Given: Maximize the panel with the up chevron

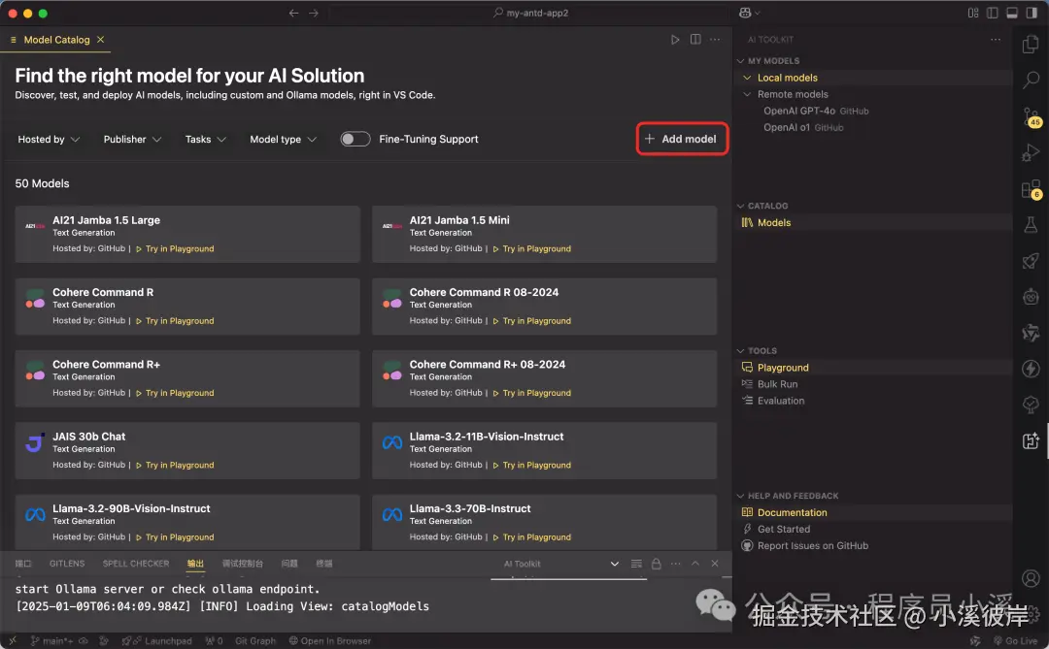Looking at the screenshot, I should pyautogui.click(x=695, y=564).
